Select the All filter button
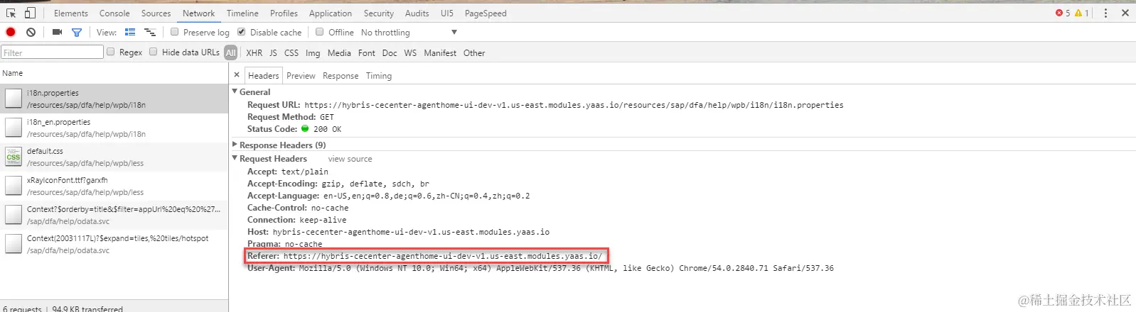The width and height of the screenshot is (1136, 312). click(x=231, y=52)
